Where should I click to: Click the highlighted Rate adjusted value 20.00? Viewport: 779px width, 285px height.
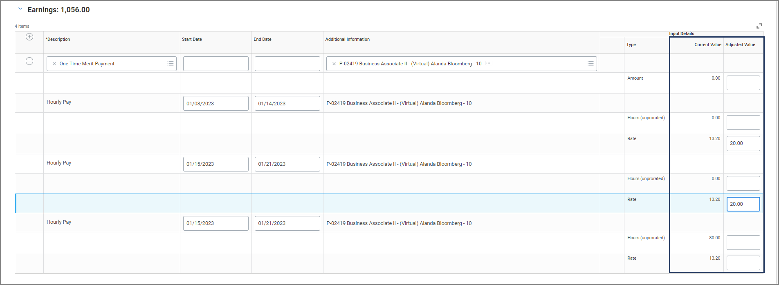[743, 204]
